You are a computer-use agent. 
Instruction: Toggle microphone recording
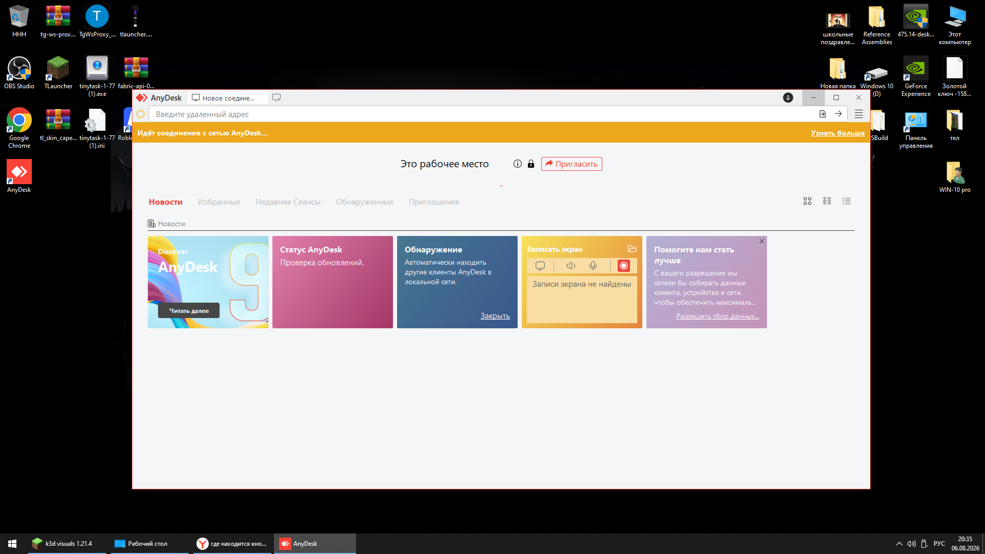(593, 266)
